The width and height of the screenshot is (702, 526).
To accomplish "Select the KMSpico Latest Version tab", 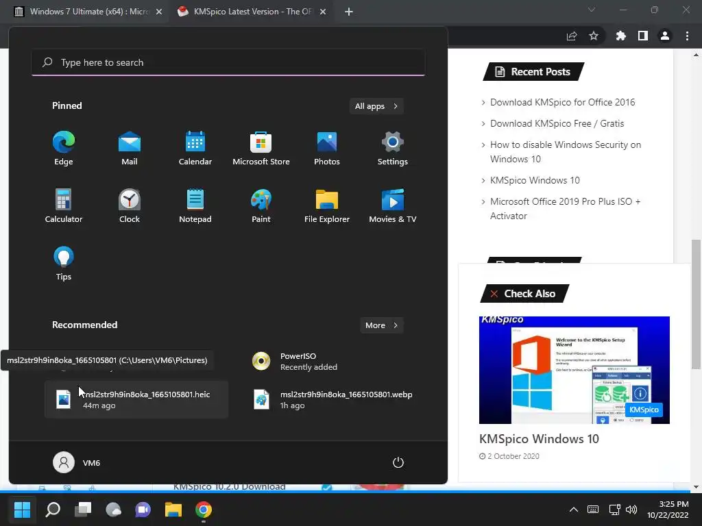I will click(253, 12).
